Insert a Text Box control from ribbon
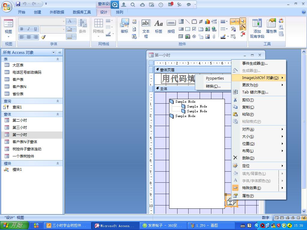This screenshot has width=307, height=230. pyautogui.click(x=146, y=26)
